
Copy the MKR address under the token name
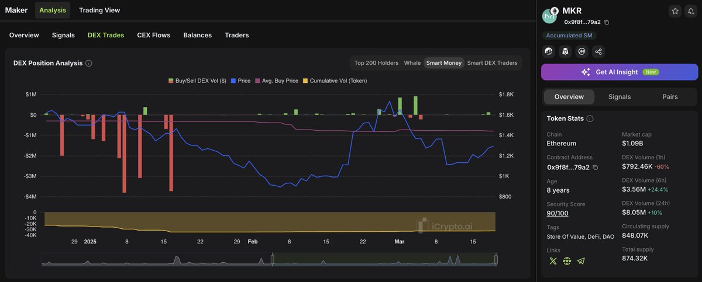[606, 22]
